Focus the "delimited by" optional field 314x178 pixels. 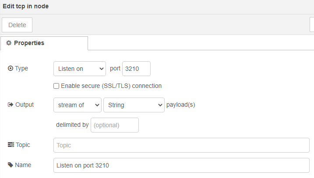115,125
